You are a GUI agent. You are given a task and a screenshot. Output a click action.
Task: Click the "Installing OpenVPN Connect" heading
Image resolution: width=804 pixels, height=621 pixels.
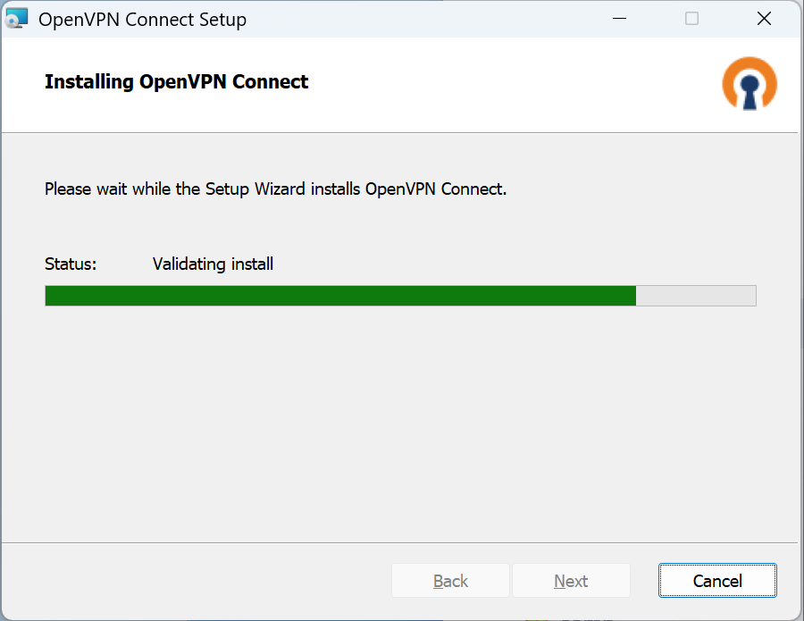tap(176, 82)
